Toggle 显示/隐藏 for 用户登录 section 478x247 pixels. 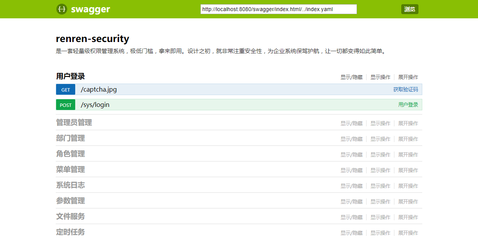pyautogui.click(x=352, y=77)
